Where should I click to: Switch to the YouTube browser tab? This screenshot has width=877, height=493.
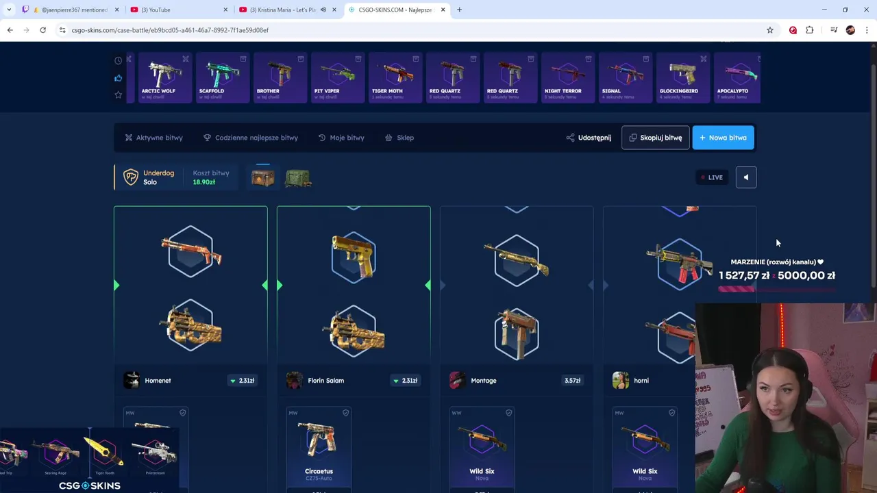coord(180,10)
